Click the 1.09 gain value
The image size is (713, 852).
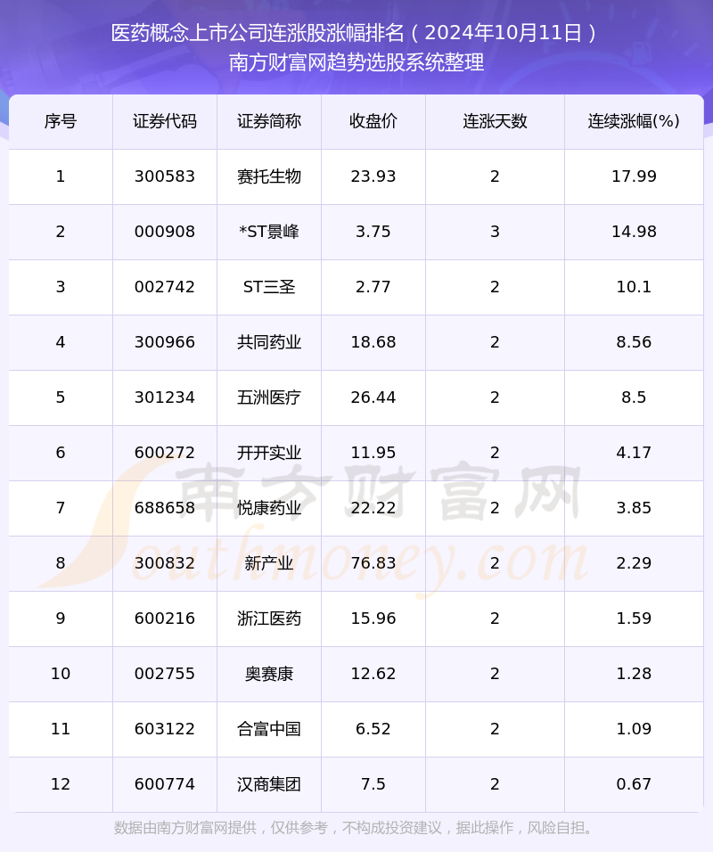point(634,729)
